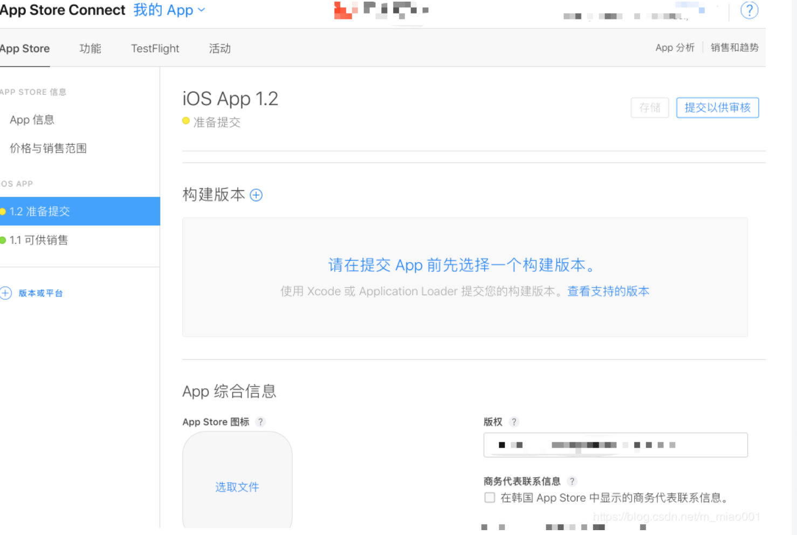The image size is (797, 535).
Task: Click the App Store icon placeholder
Action: pyautogui.click(x=237, y=480)
